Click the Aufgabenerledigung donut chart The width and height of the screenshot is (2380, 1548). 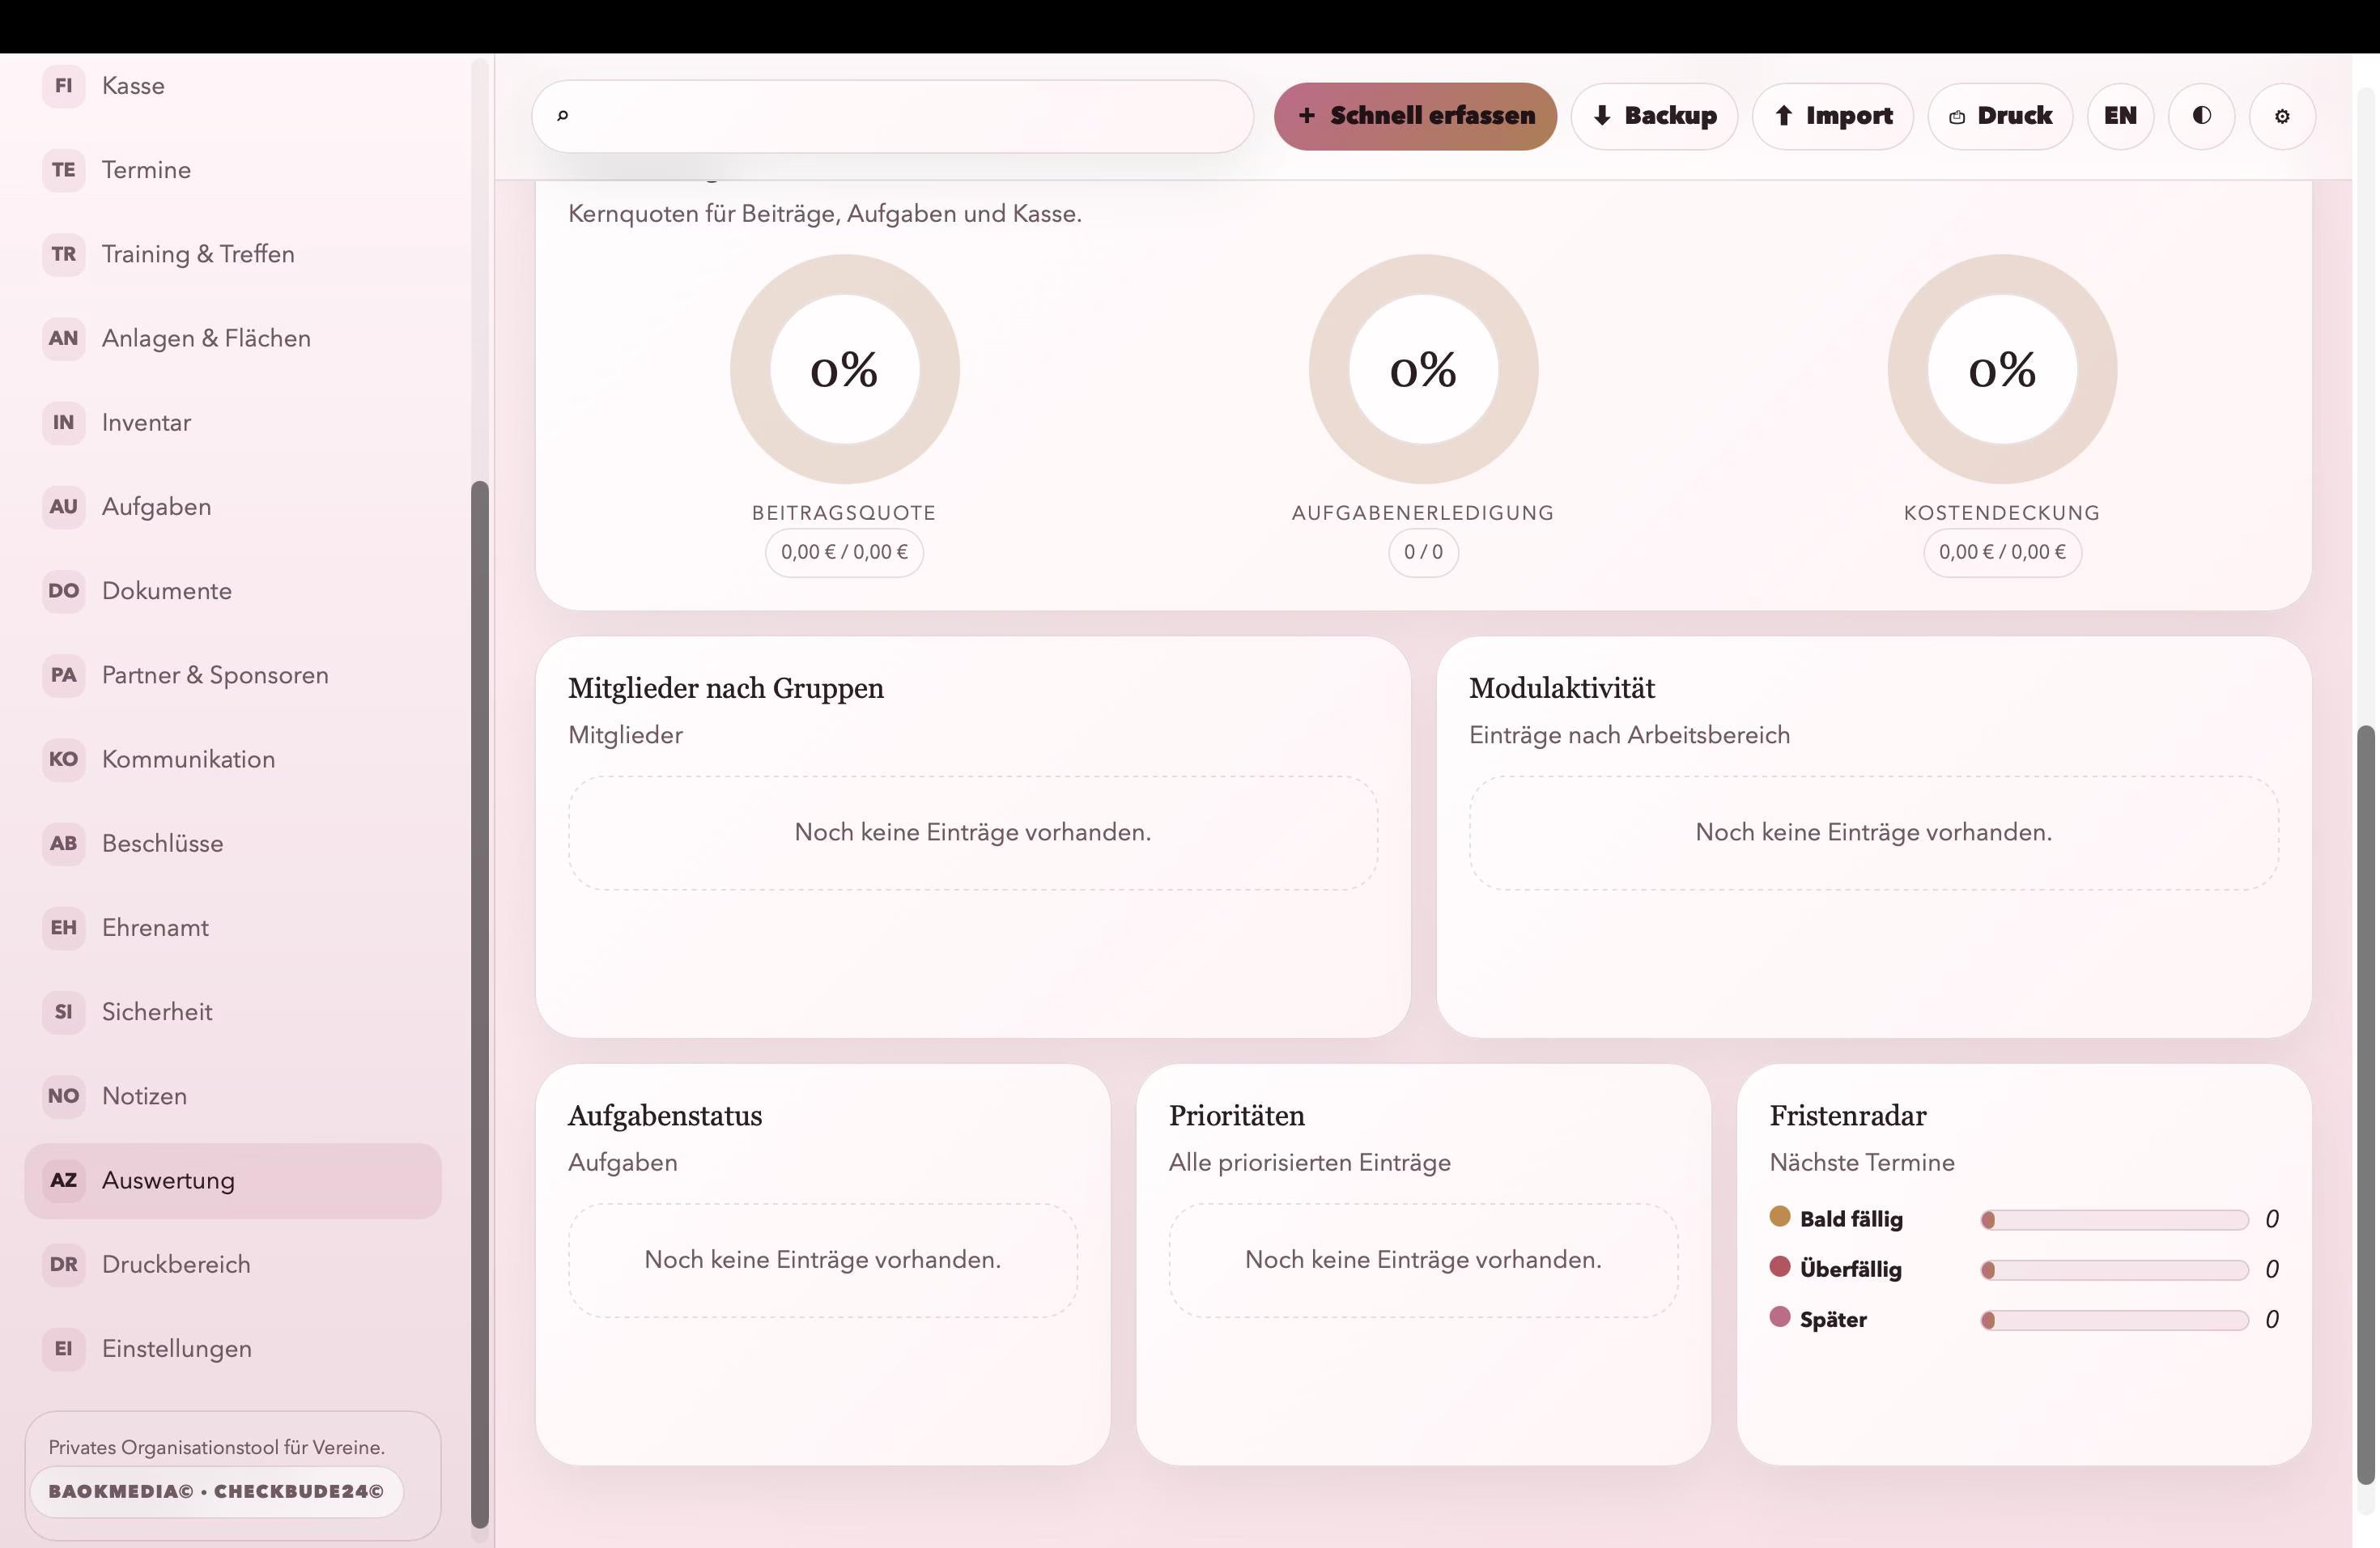click(x=1423, y=369)
